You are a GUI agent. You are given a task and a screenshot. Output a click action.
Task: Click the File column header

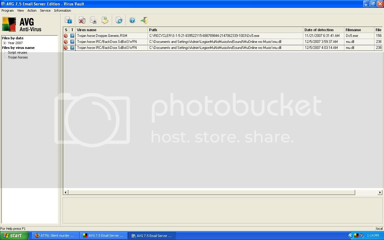tap(379, 30)
